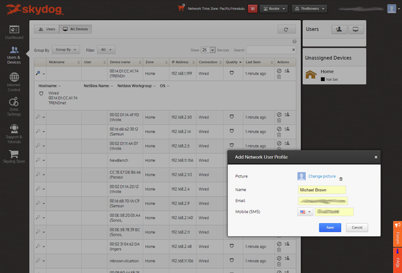Viewport: 402px width, 273px height.
Task: Switch to the Users tab
Action: (x=46, y=29)
